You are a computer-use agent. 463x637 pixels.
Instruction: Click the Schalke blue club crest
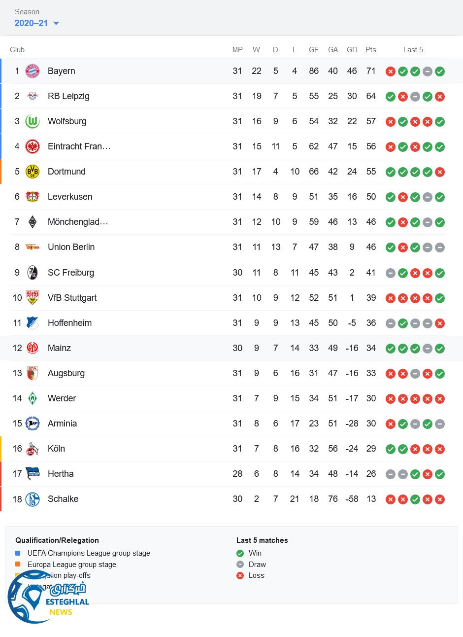click(33, 499)
